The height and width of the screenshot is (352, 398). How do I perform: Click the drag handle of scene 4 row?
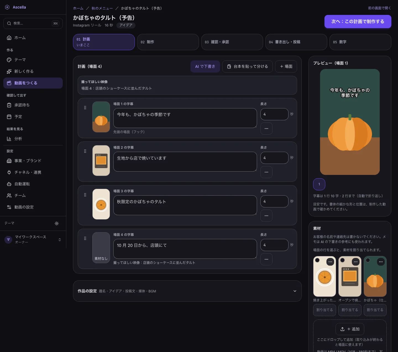[85, 238]
